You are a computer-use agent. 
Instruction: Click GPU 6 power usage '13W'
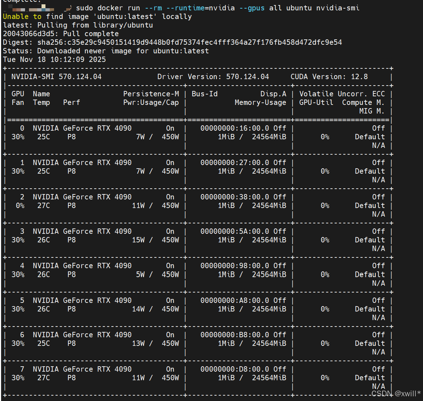[x=138, y=343]
